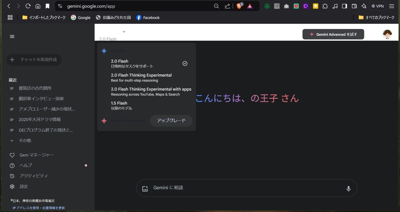
Task: Open the アメブロユーザー減少の現状 chat
Action: point(47,109)
